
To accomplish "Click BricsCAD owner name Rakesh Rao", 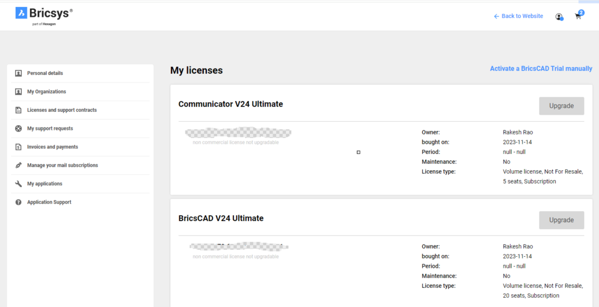I will pyautogui.click(x=518, y=247).
